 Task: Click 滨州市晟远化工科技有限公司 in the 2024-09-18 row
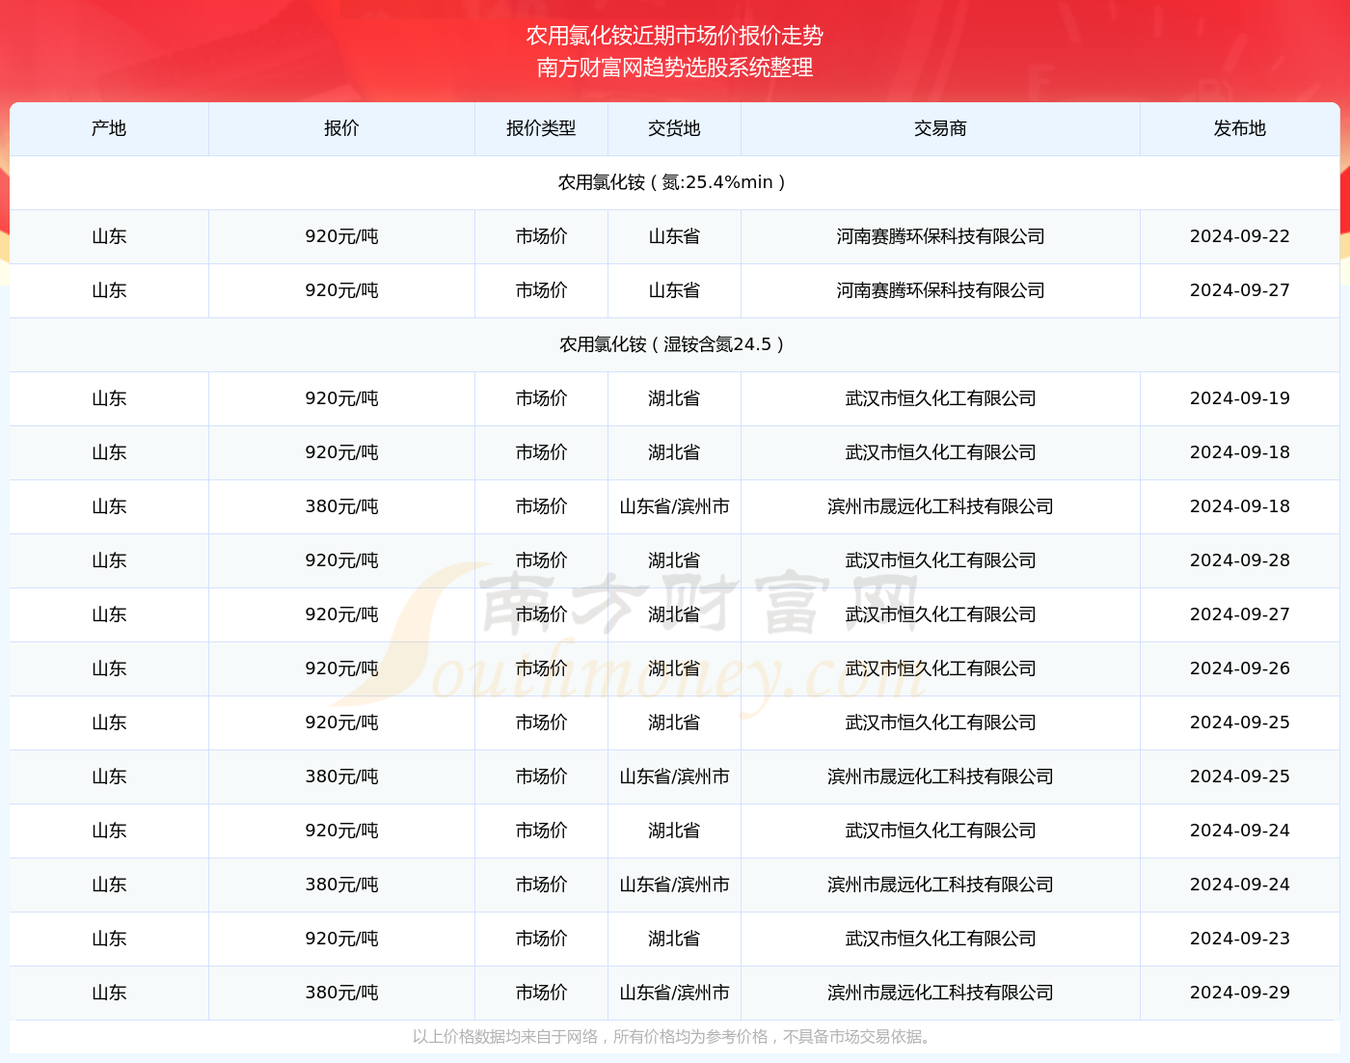coord(940,506)
